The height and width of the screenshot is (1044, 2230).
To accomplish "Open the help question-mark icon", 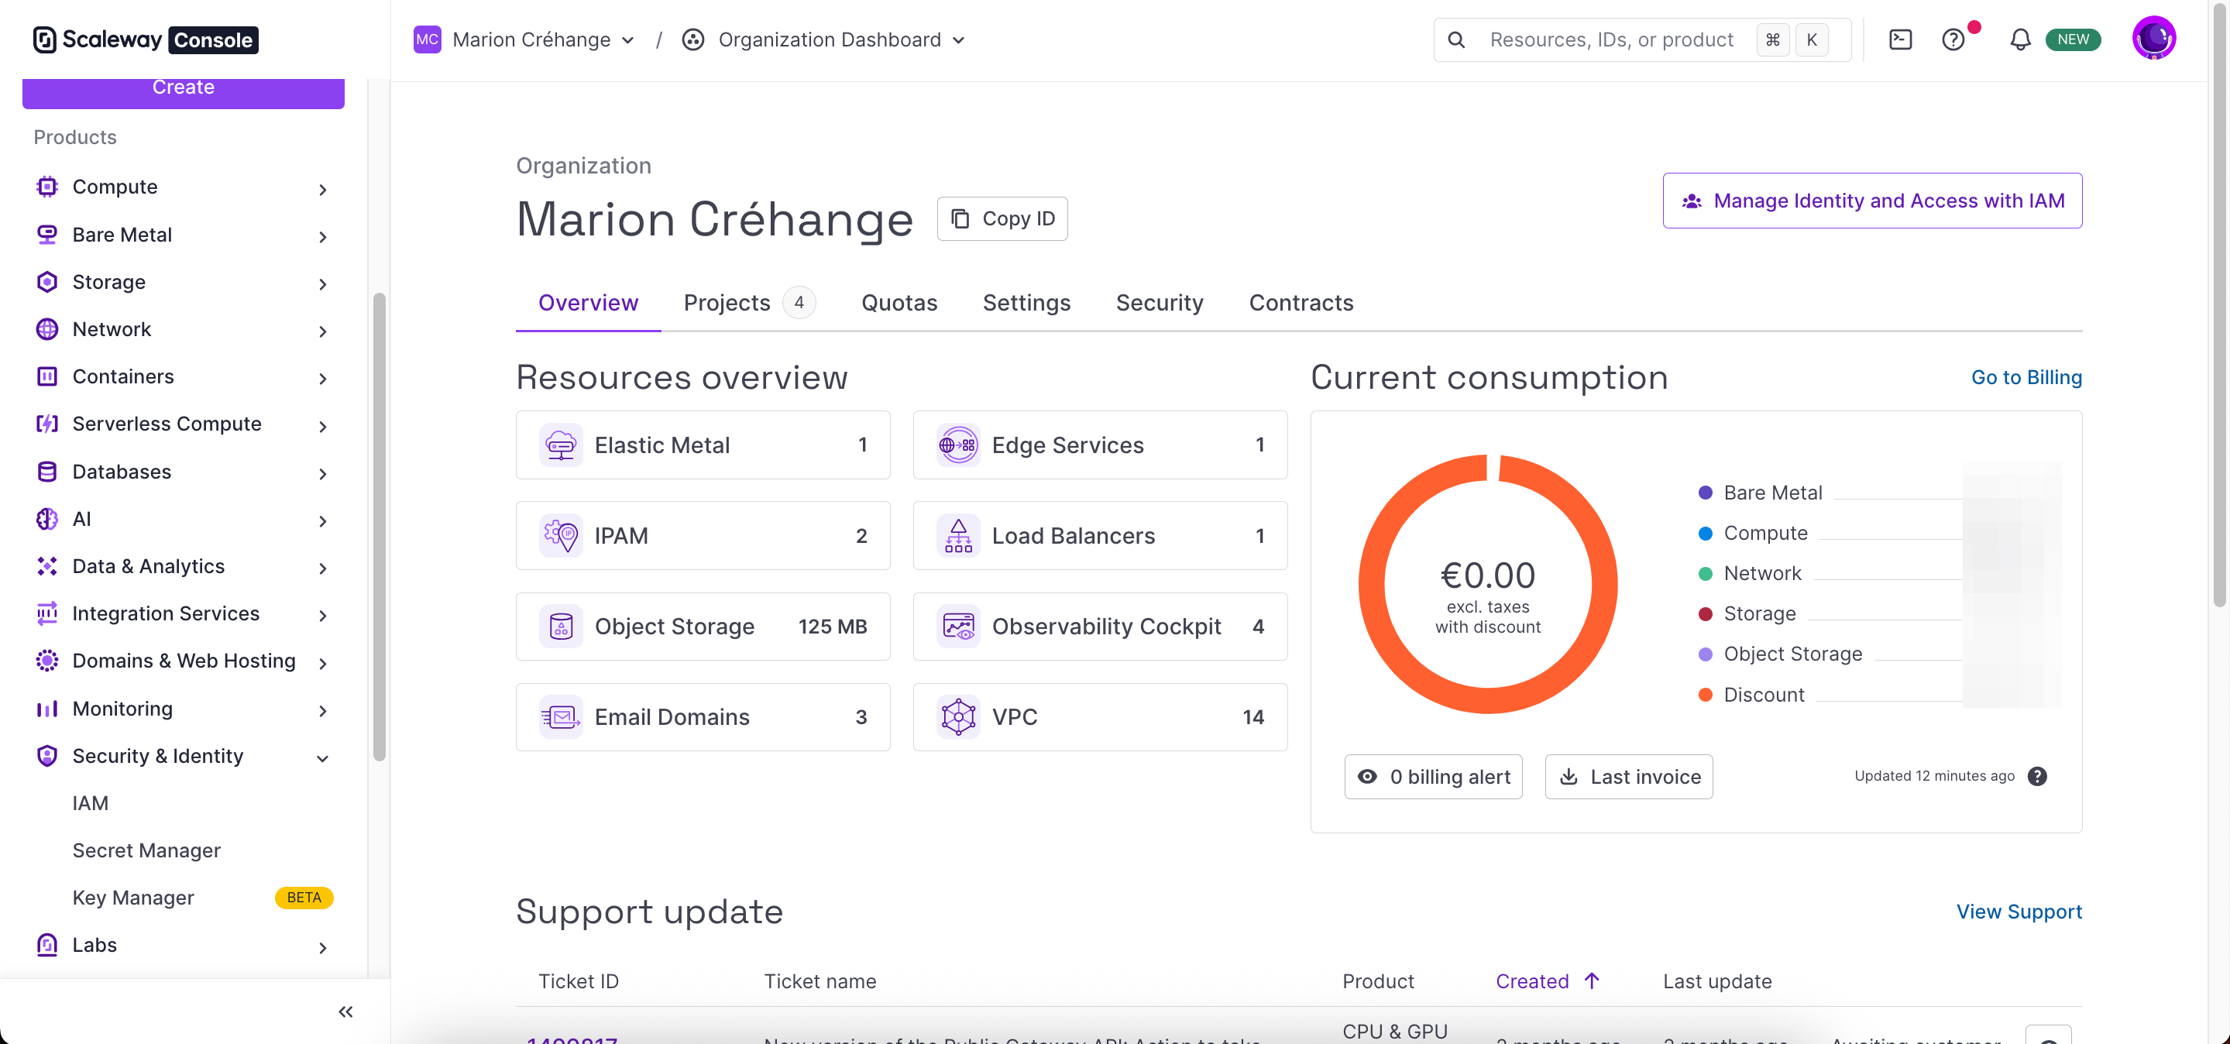I will point(1953,39).
